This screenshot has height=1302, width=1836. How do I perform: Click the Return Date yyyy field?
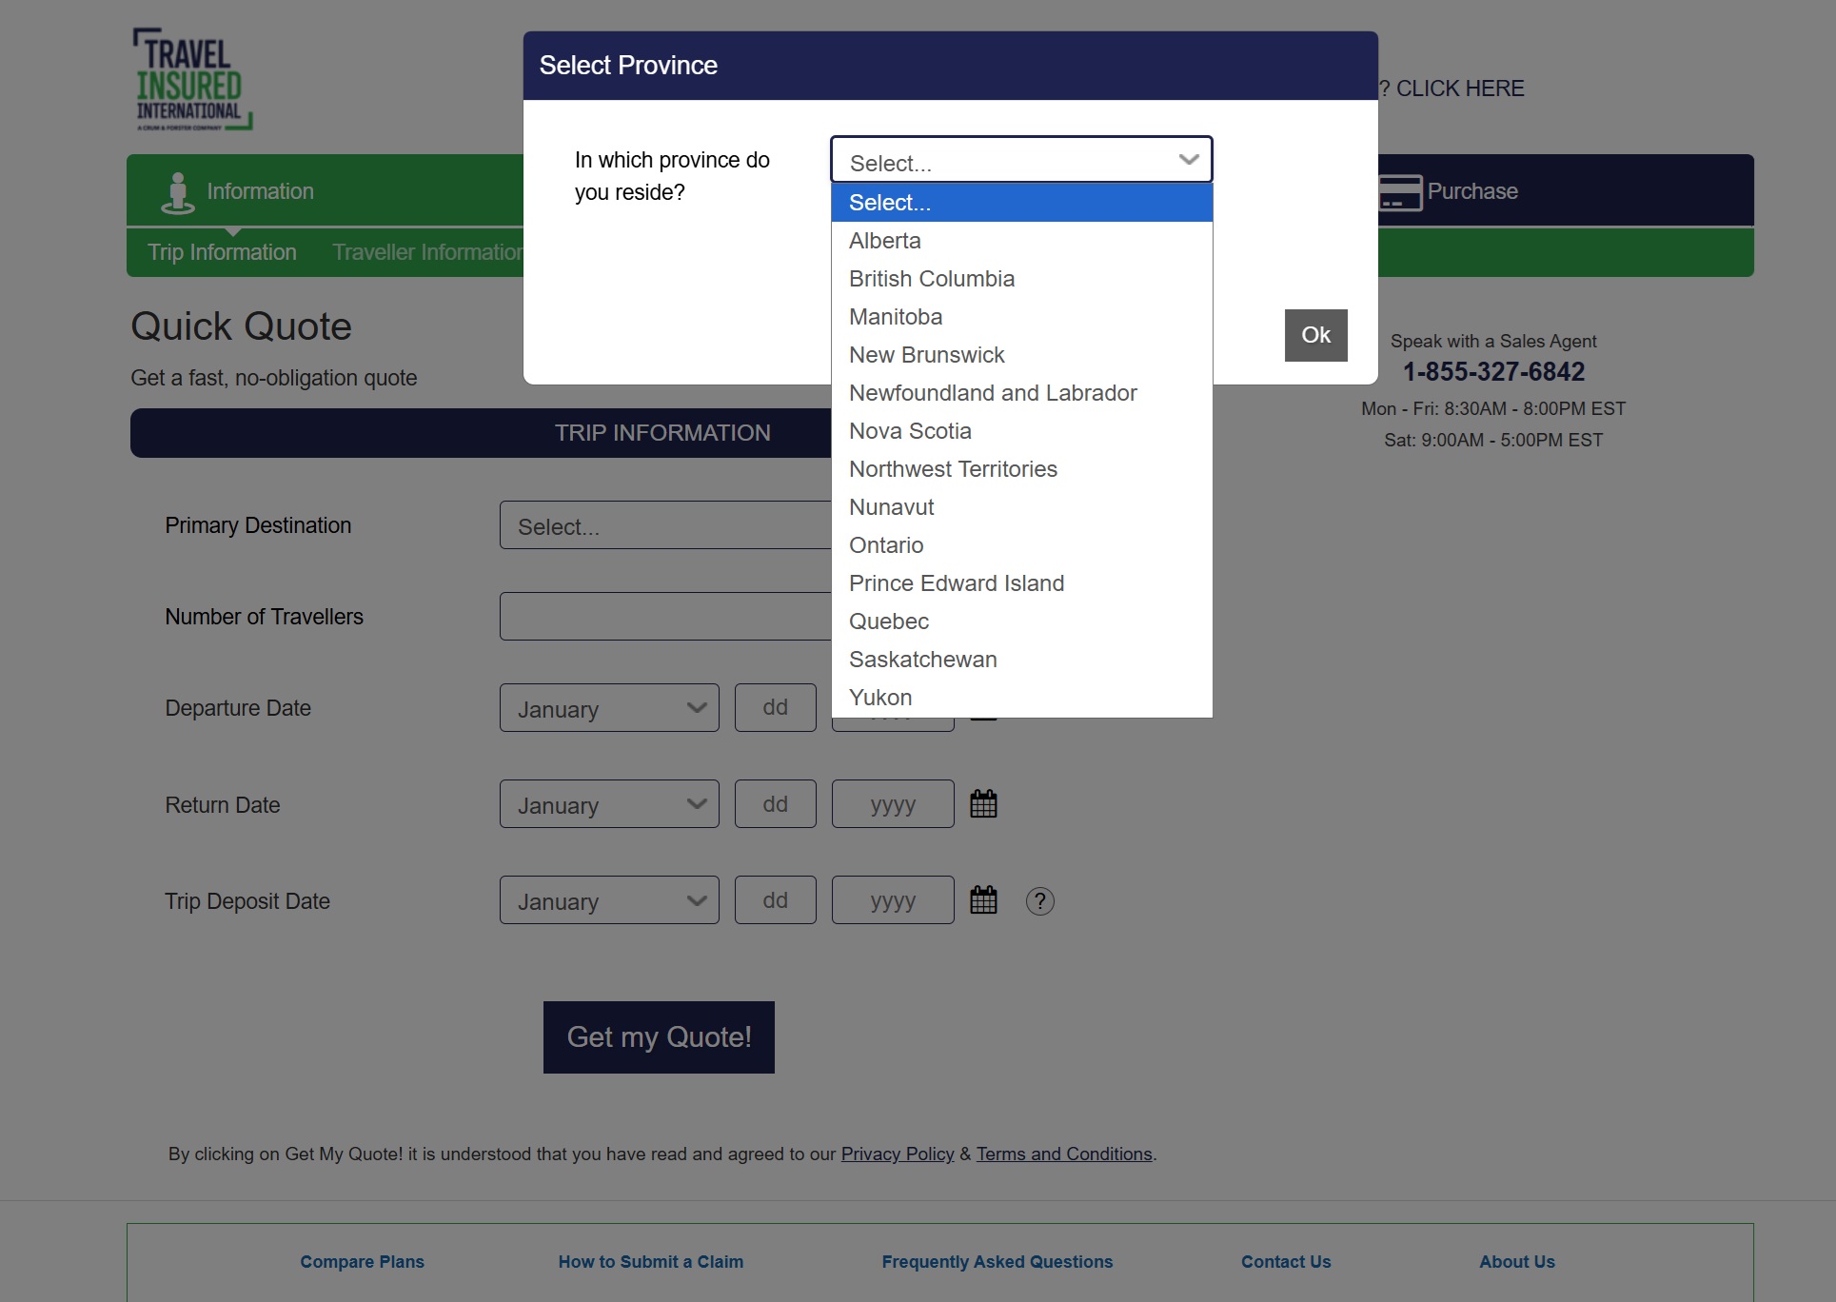click(892, 804)
